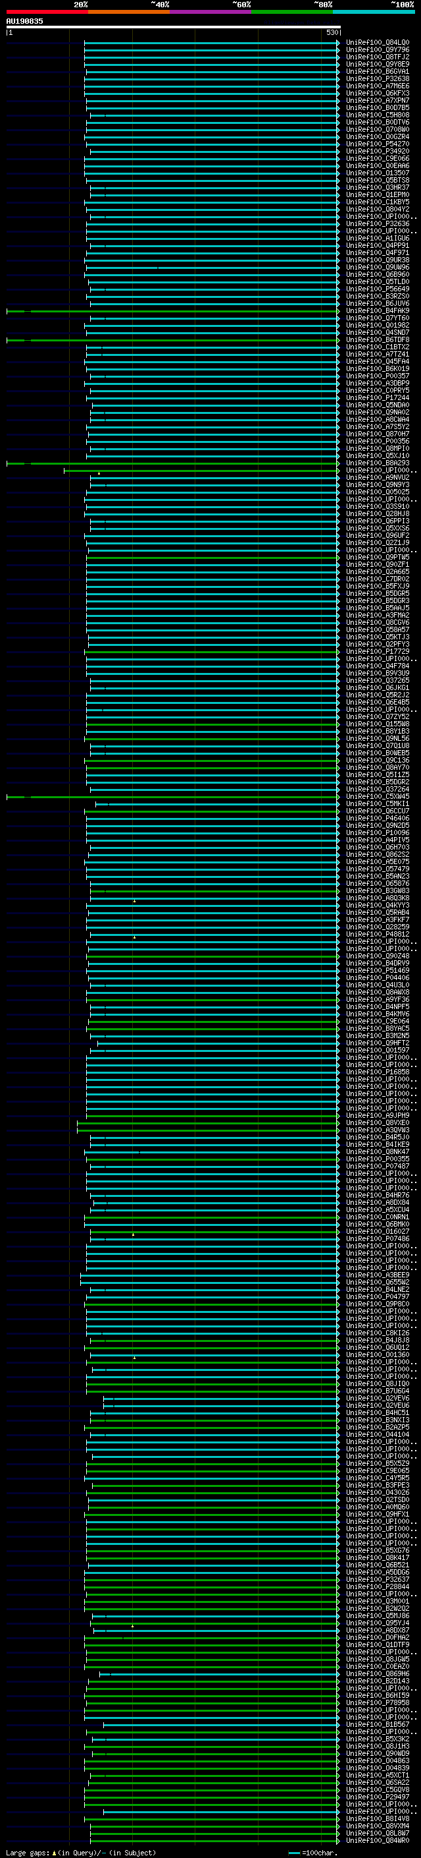This screenshot has height=1858, width=421.
Task: Select label UniRef100_P16858
Action: tap(378, 1071)
